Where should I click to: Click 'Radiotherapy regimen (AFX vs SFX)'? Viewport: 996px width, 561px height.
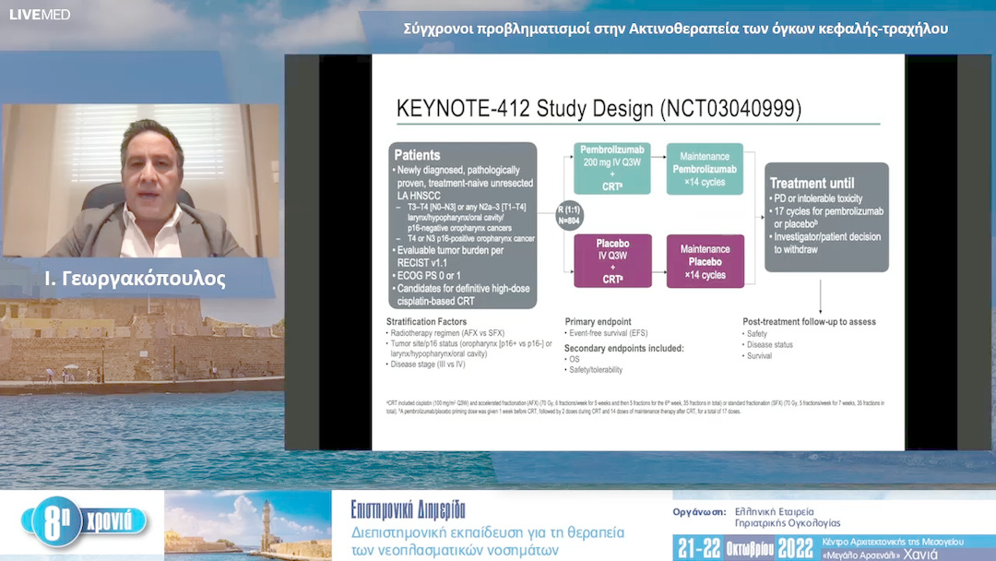445,333
